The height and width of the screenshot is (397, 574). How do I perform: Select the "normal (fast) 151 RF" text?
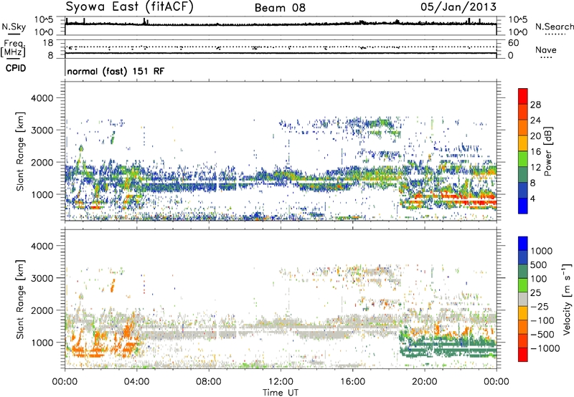pos(116,71)
